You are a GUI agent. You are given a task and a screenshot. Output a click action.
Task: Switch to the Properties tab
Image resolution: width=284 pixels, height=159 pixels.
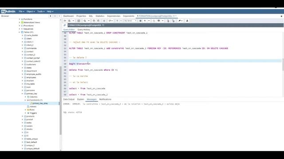click(81, 16)
